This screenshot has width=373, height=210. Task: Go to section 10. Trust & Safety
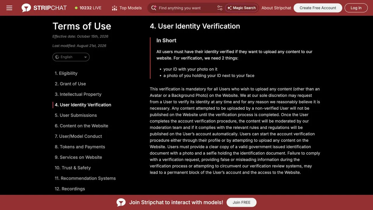(73, 168)
